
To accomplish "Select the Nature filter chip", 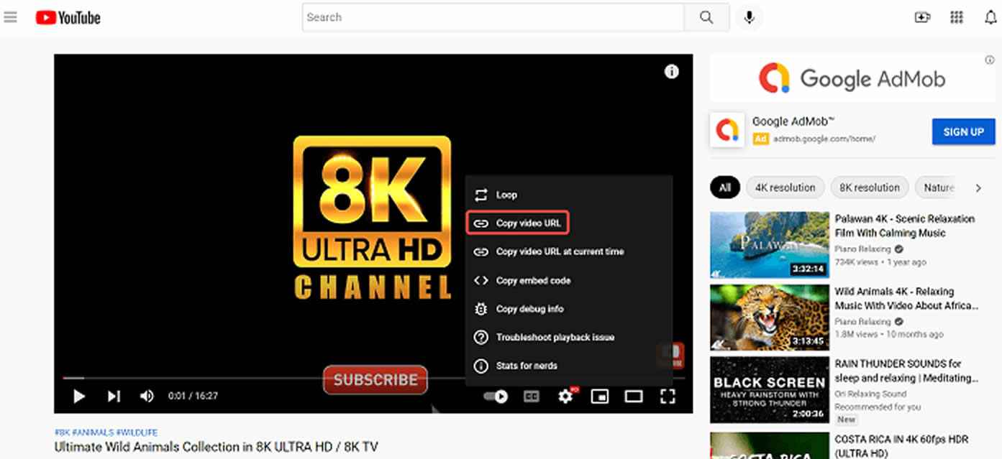I will pyautogui.click(x=938, y=187).
